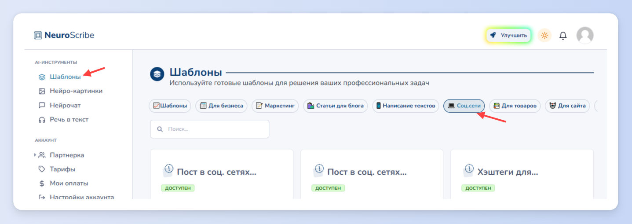Click the AI-ИНСТРУМЕНТЫ sidebar section label

click(56, 62)
